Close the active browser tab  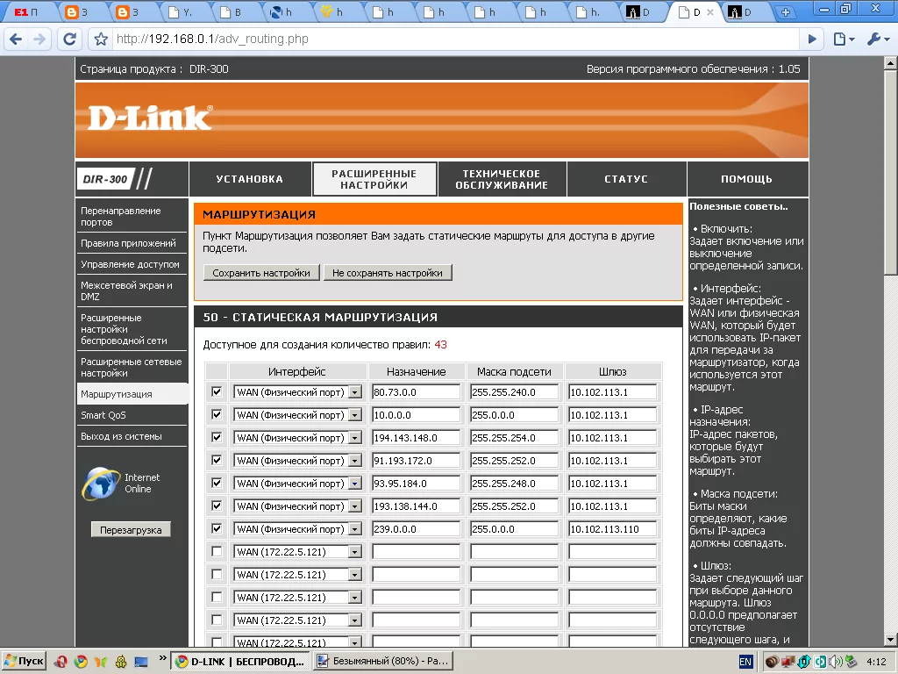click(710, 12)
